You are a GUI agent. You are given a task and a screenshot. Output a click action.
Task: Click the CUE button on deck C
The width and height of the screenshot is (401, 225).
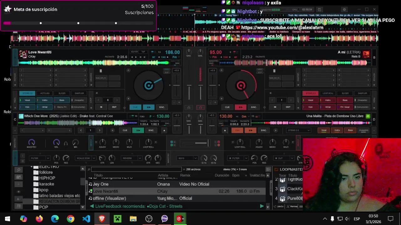(x=125, y=130)
